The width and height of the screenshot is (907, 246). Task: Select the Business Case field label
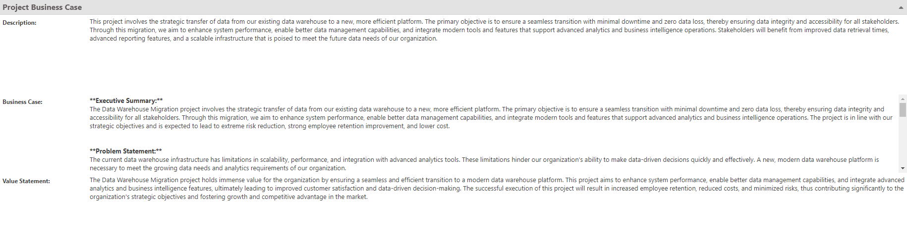[x=22, y=102]
